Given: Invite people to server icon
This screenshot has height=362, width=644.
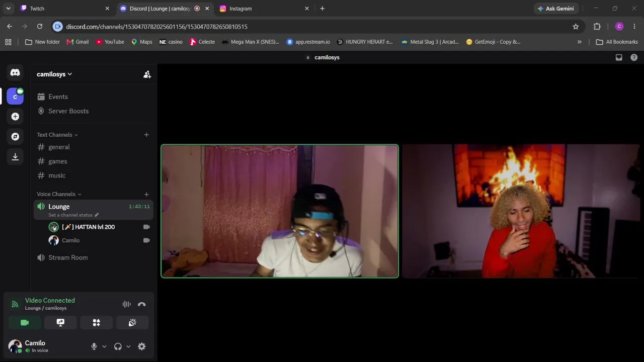Looking at the screenshot, I should pos(147,74).
